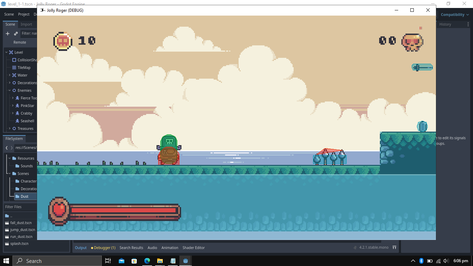Open the Shader Editor panel

point(194,248)
